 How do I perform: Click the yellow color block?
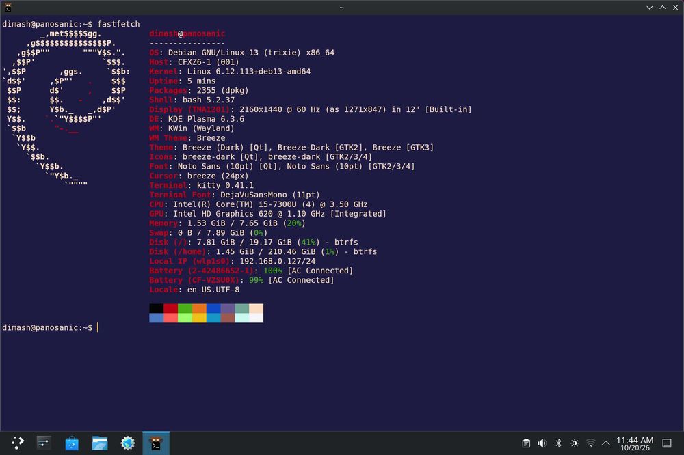[199, 318]
